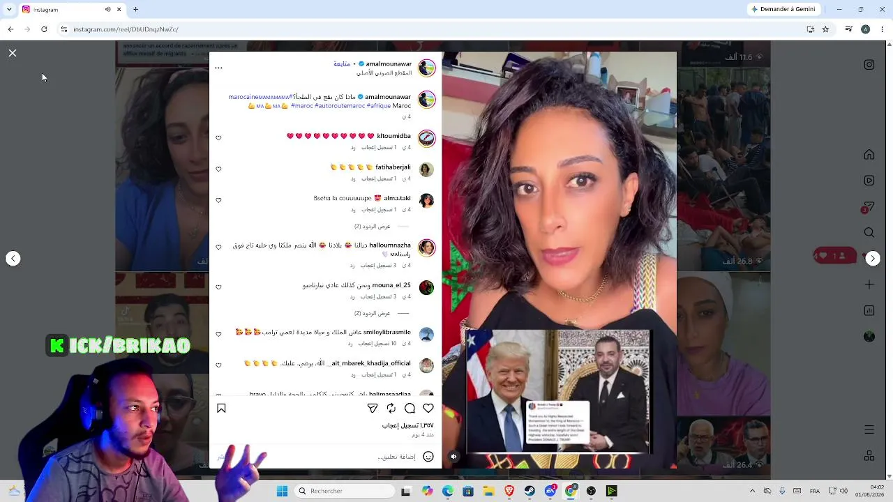893x502 pixels.
Task: Click the address bar URL
Action: tap(126, 29)
